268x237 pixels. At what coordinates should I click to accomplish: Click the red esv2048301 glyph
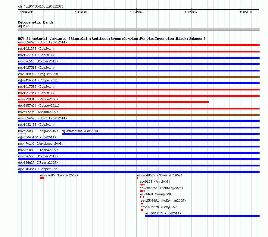[x=142, y=191]
